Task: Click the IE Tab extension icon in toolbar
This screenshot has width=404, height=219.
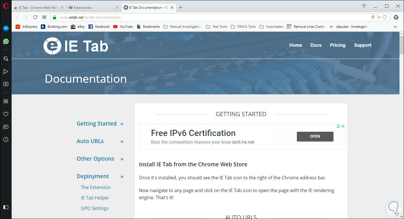Action: click(396, 17)
